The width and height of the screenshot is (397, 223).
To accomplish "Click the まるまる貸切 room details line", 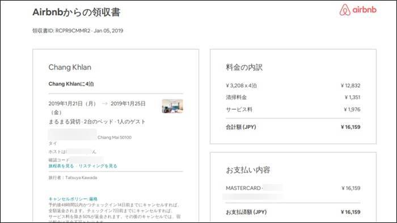I will pos(97,122).
